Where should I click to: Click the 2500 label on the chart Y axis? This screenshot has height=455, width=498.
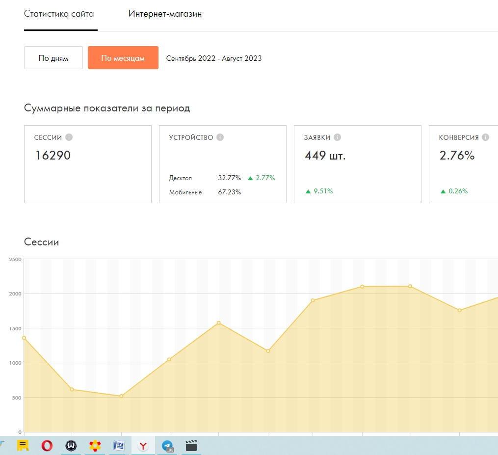pos(15,260)
